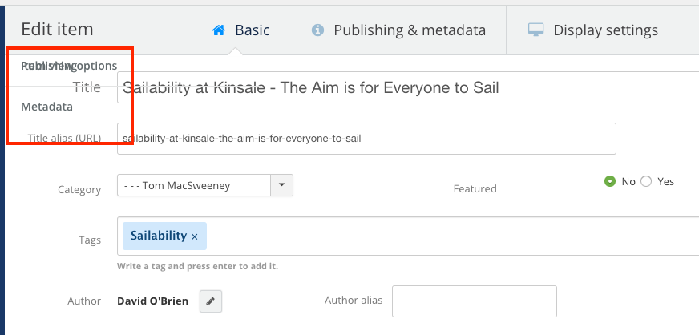Screen dimensions: 699x335
Task: Set Featured to Yes
Action: point(646,181)
